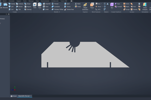
Task: Select the Shell tool
Action: click(x=46, y=6)
